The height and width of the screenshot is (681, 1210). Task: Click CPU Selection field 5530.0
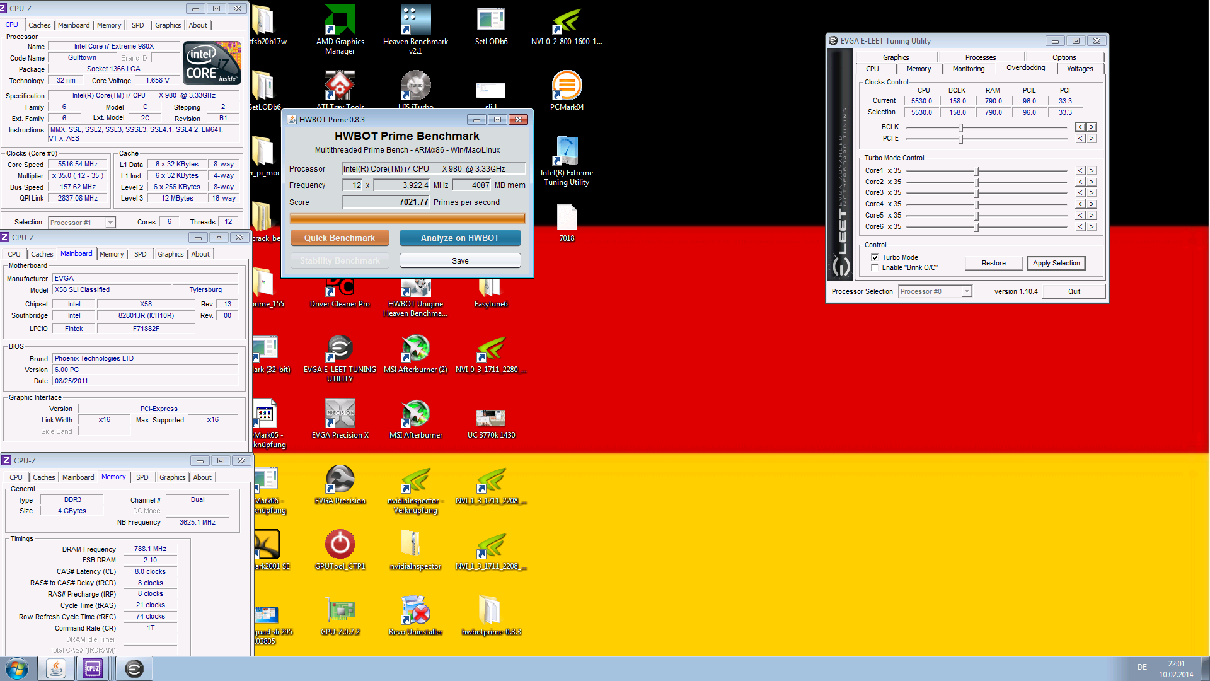click(921, 112)
